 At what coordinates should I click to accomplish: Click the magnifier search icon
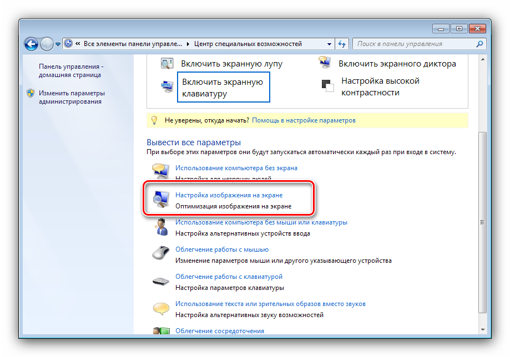click(x=479, y=44)
